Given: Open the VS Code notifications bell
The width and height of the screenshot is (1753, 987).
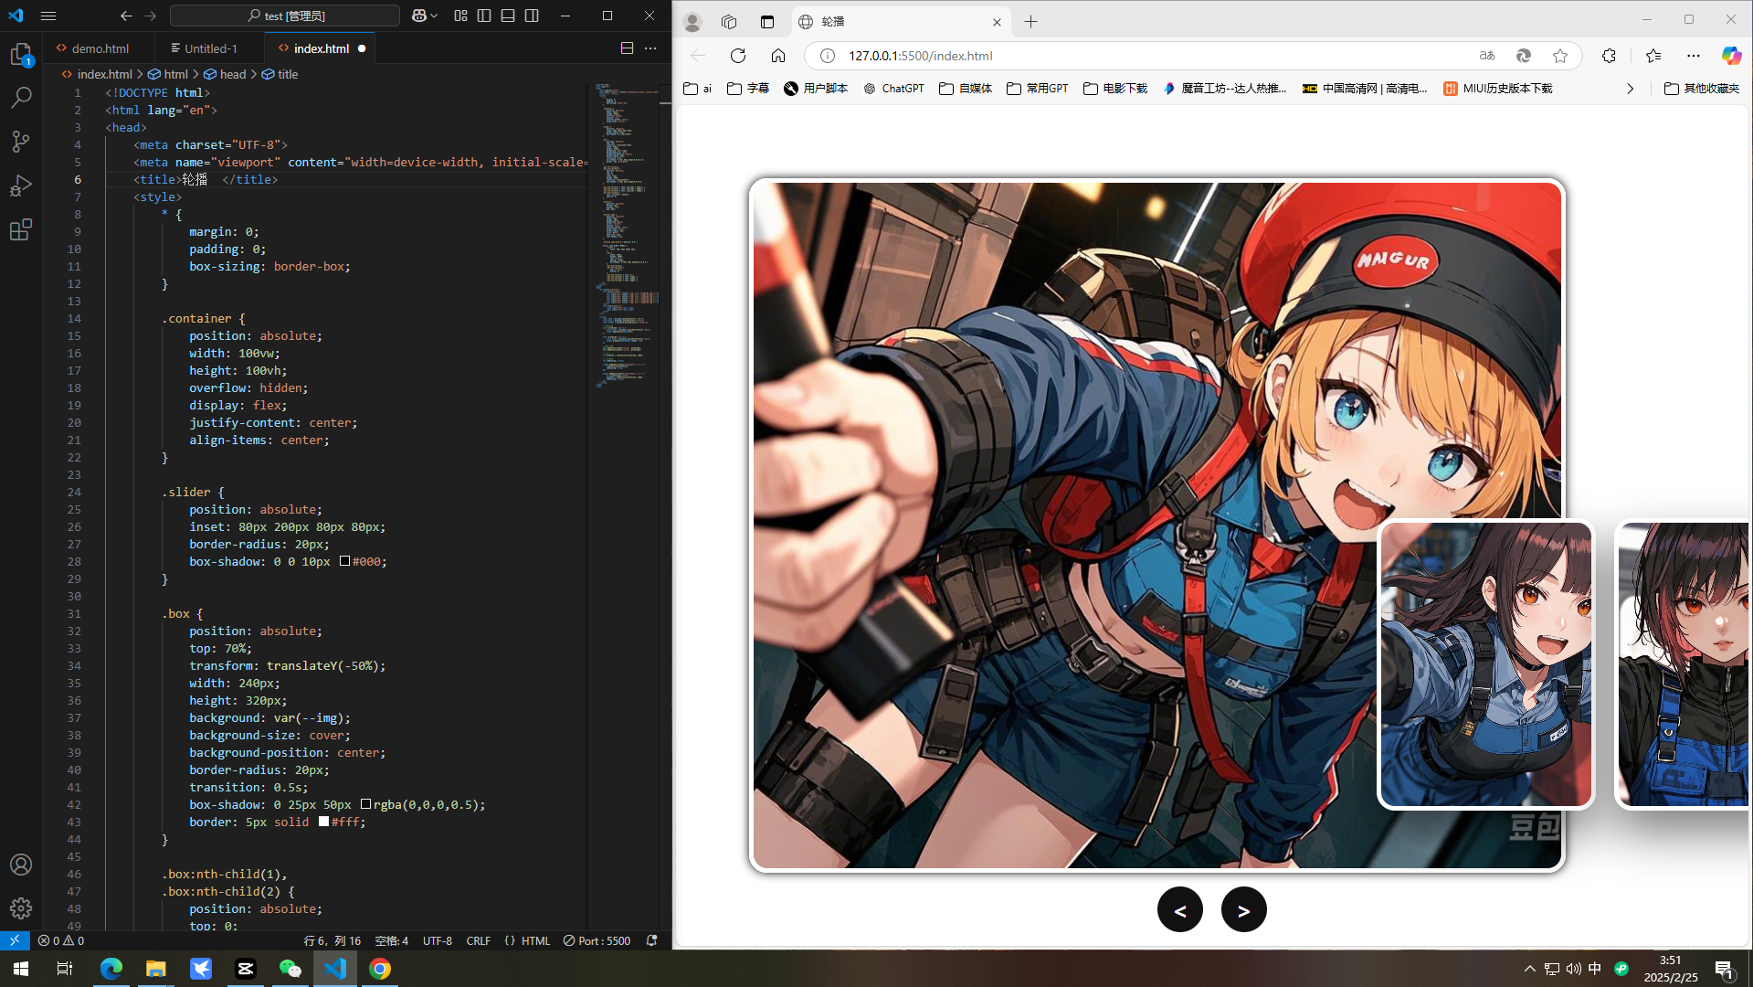Looking at the screenshot, I should [x=651, y=940].
